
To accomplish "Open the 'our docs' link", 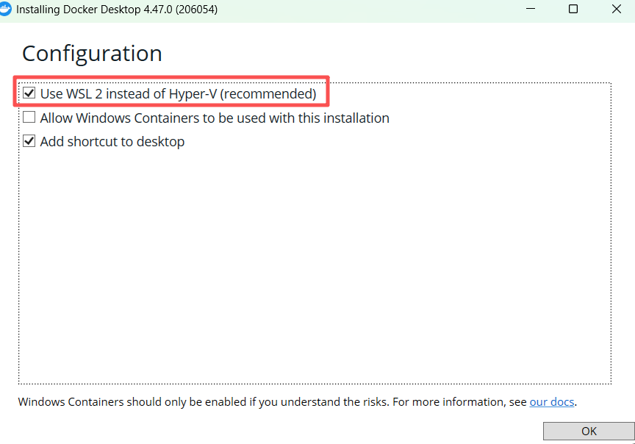I will pos(551,402).
